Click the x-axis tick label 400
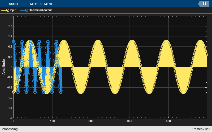Screen dimensions: 212x132 [x=168, y=121]
